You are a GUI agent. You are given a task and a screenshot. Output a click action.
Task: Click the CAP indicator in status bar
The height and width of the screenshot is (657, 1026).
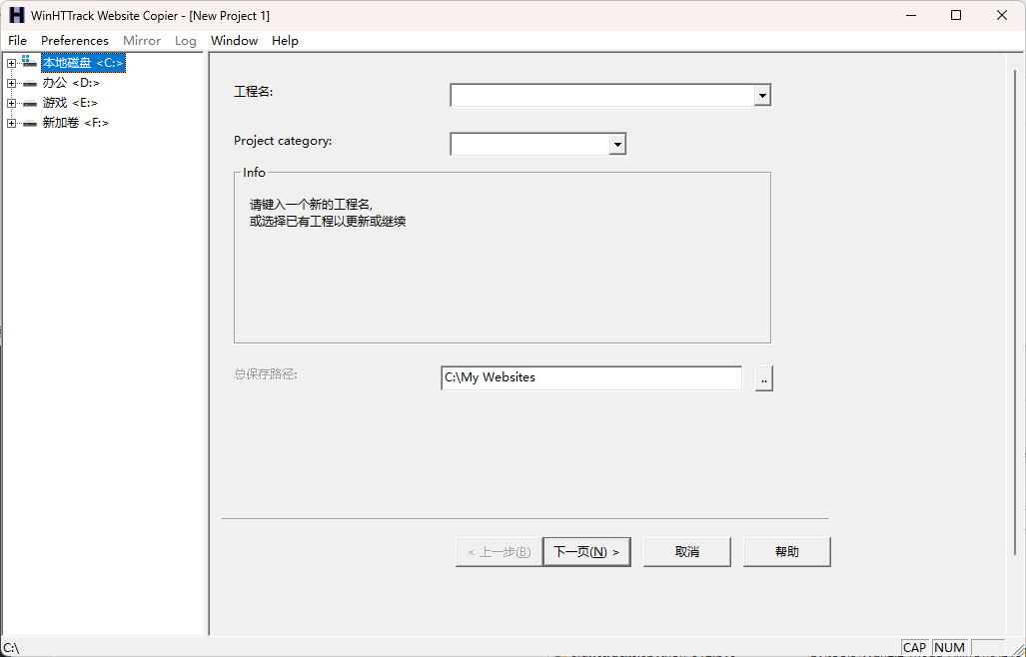pyautogui.click(x=915, y=648)
